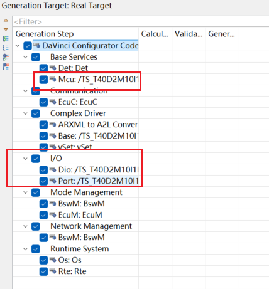Uncheck the DaVinci Configurator Code checkbox
The height and width of the screenshot is (289, 269).
(28, 46)
